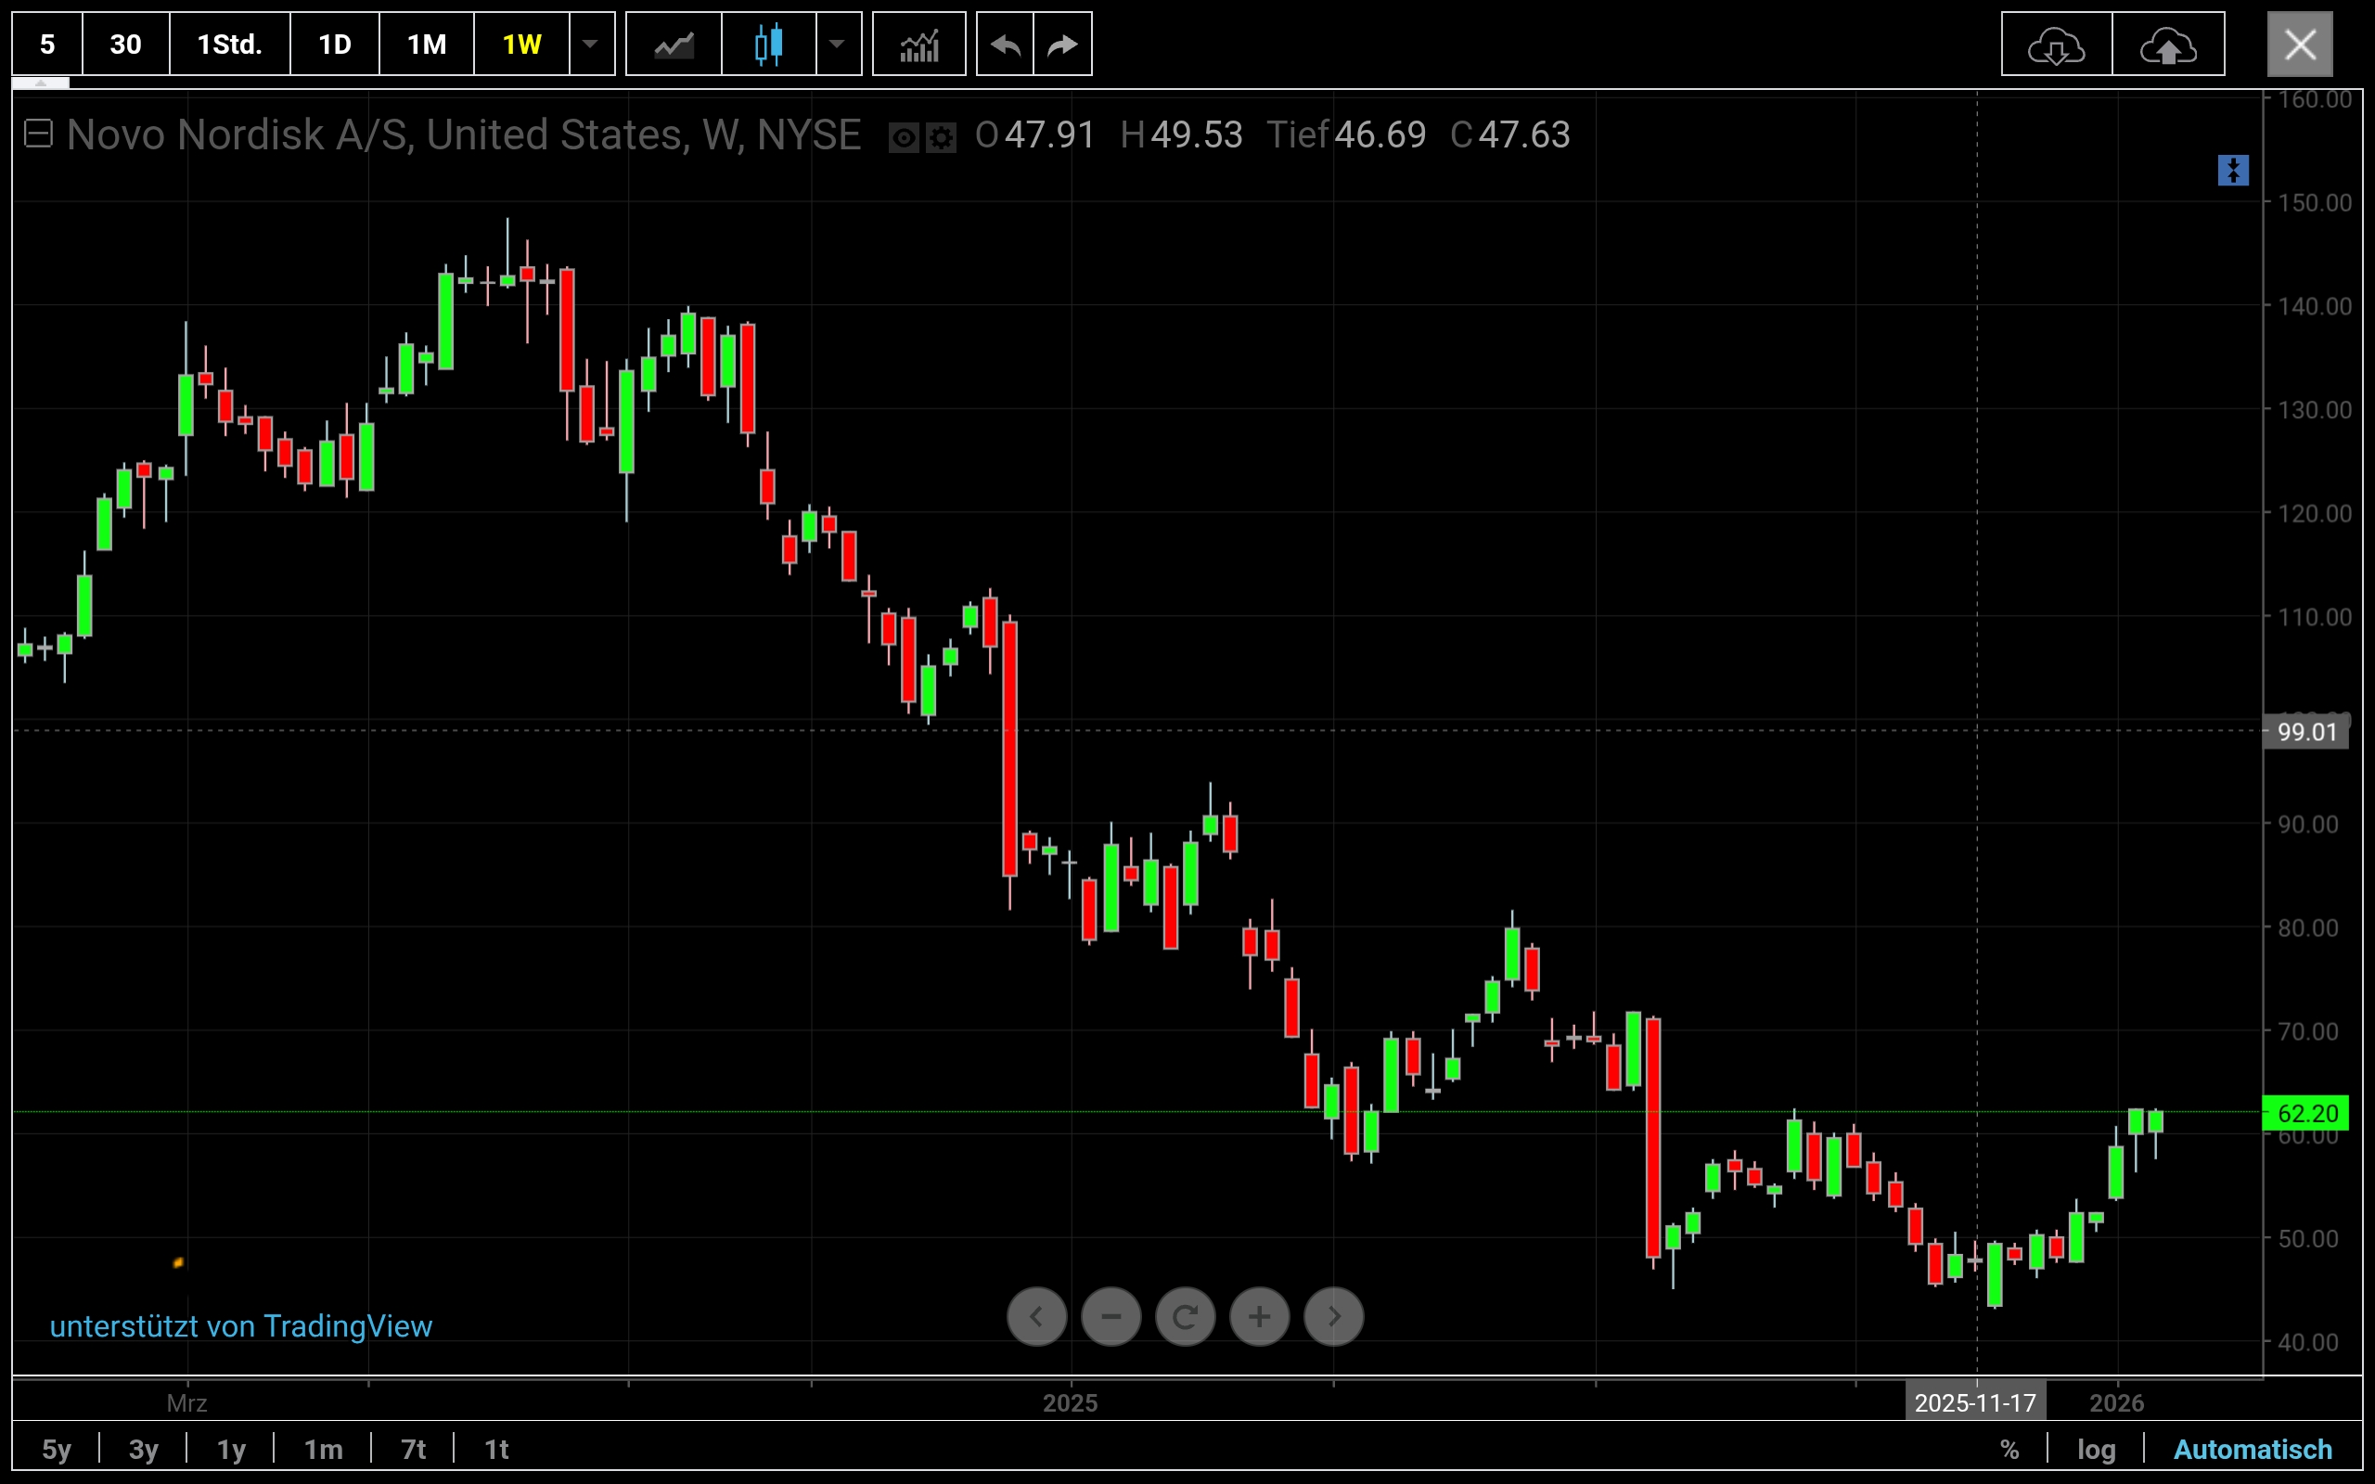Screen dimensions: 2375x1484
Task: Switch to line chart type
Action: (674, 45)
